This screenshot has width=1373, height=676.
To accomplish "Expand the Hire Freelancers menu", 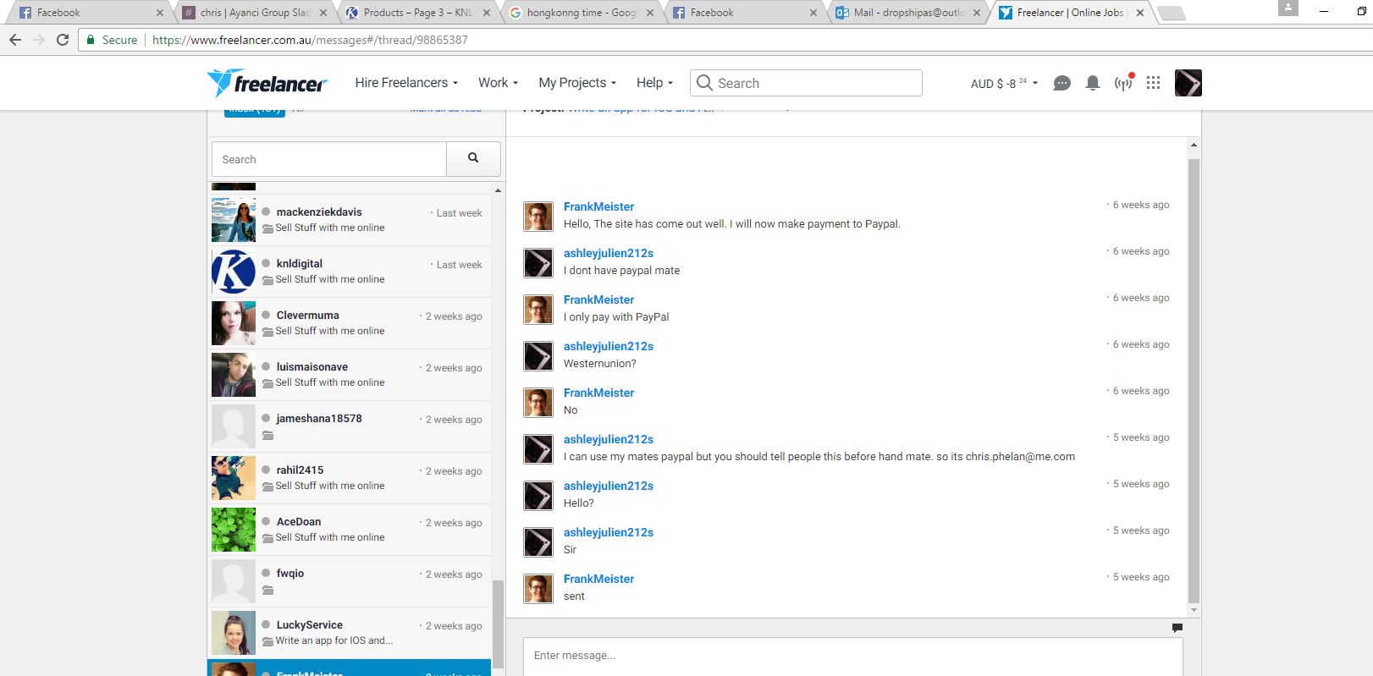I will (406, 83).
